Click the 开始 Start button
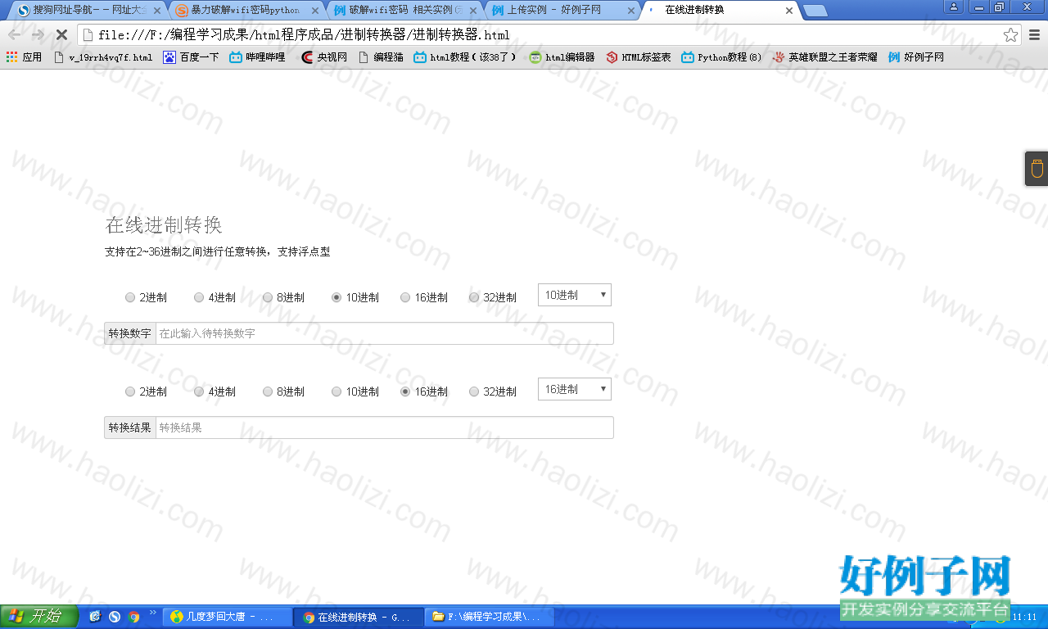This screenshot has height=629, width=1048. 39,617
